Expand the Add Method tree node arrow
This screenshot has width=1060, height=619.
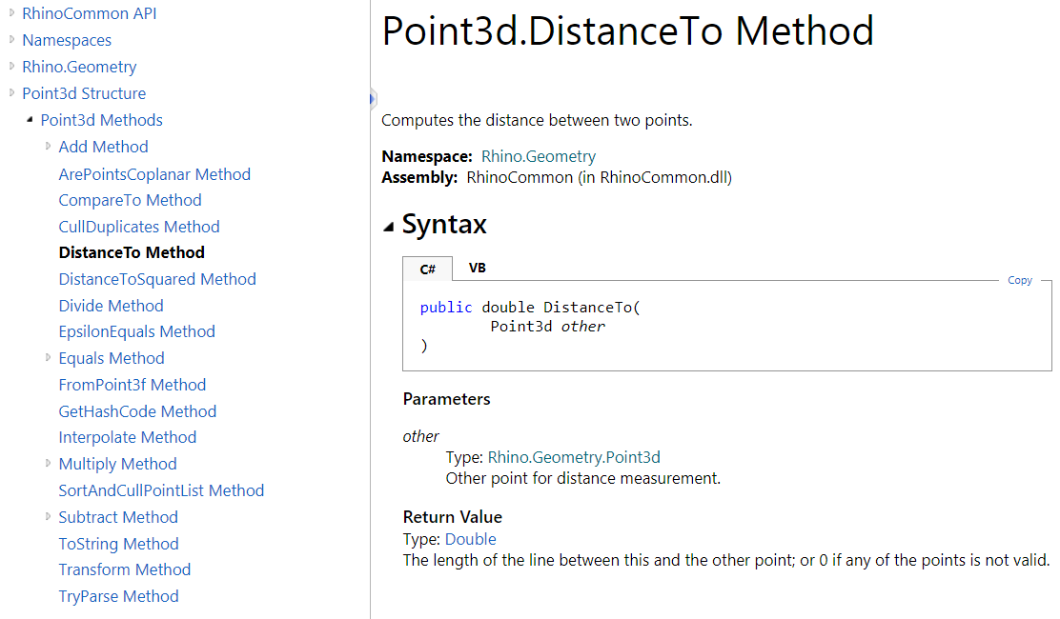(49, 146)
